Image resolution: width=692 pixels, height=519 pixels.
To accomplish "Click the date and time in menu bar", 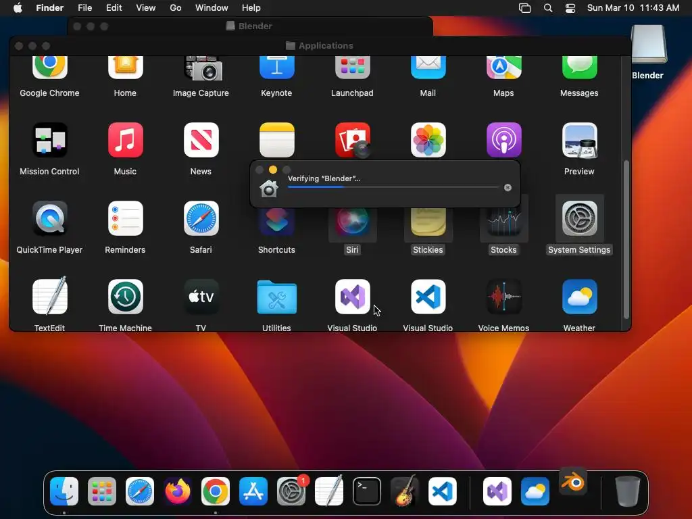I will pyautogui.click(x=633, y=7).
